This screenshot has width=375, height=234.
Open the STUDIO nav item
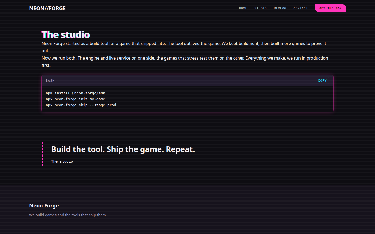260,8
